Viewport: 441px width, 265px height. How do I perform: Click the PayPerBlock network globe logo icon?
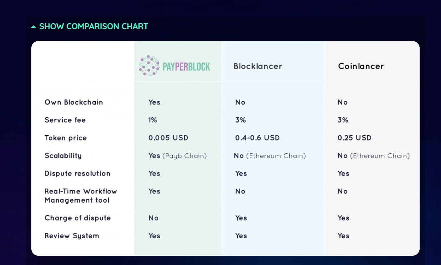tap(149, 66)
